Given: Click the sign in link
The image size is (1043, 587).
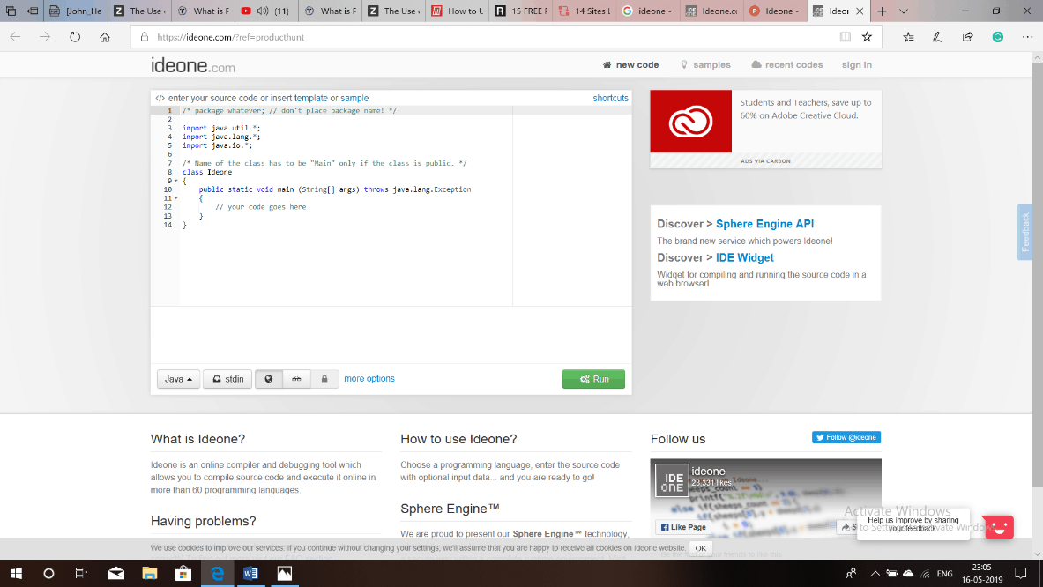Looking at the screenshot, I should coord(857,65).
